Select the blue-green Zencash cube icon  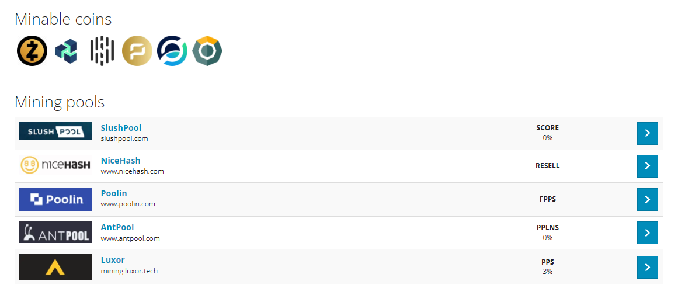pos(66,51)
